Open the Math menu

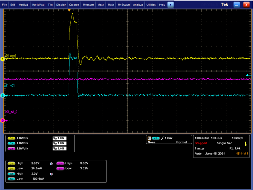[x=111, y=4]
